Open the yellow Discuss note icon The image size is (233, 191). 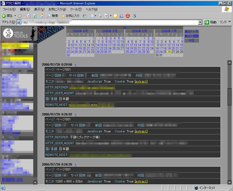[x=115, y=16]
